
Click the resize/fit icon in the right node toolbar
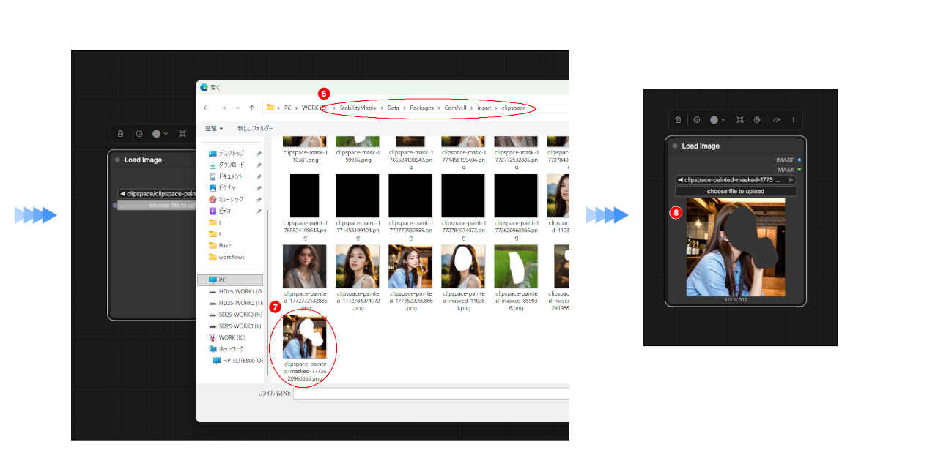740,119
